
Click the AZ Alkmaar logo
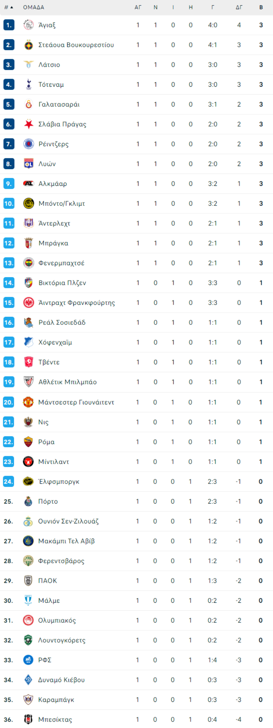[x=29, y=184]
